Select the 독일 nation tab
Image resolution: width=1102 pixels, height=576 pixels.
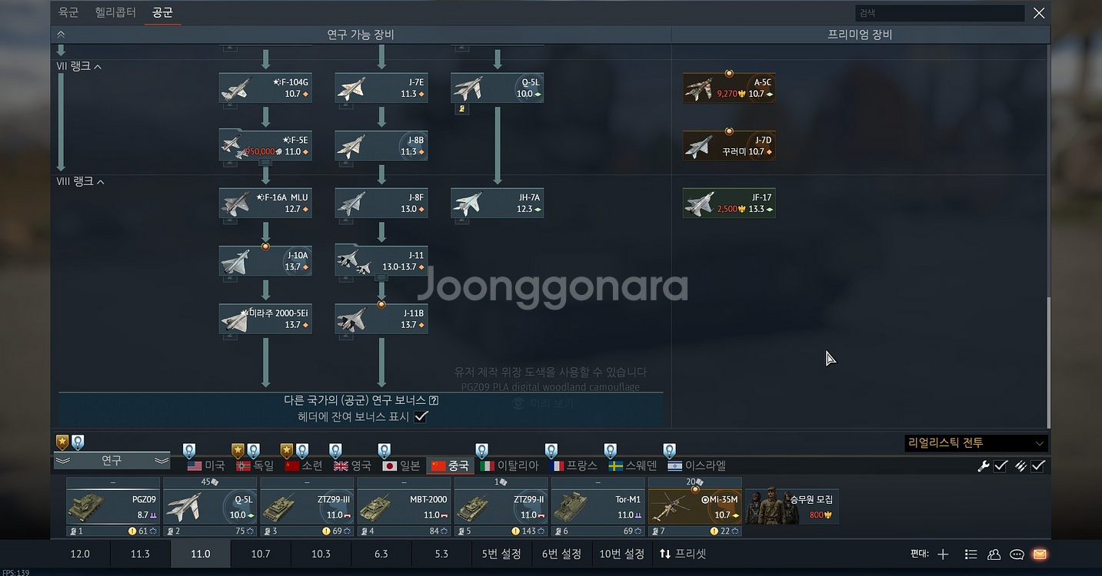tap(254, 465)
